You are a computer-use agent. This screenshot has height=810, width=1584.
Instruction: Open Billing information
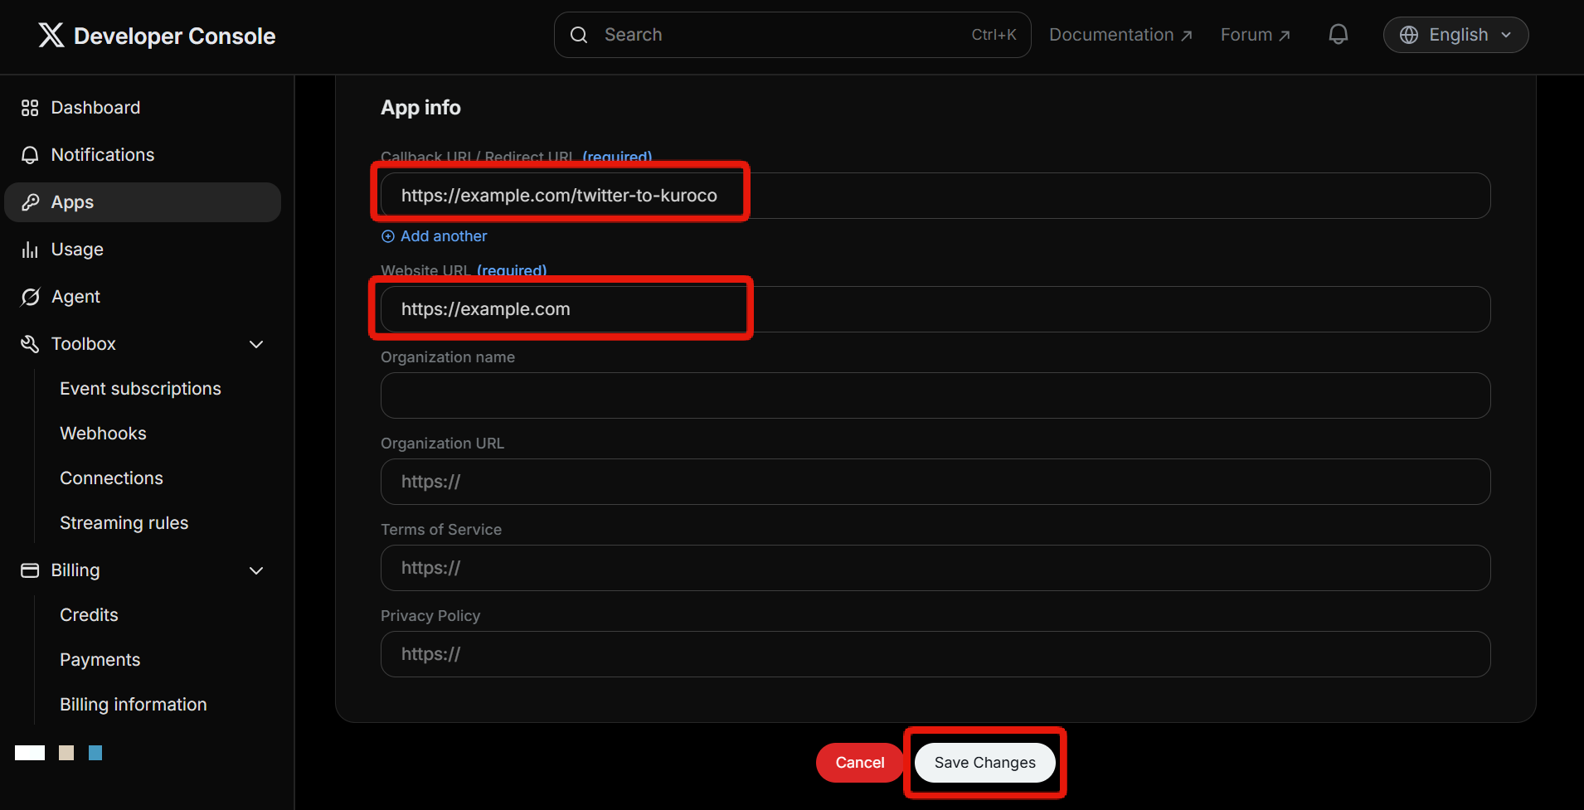[x=133, y=705]
